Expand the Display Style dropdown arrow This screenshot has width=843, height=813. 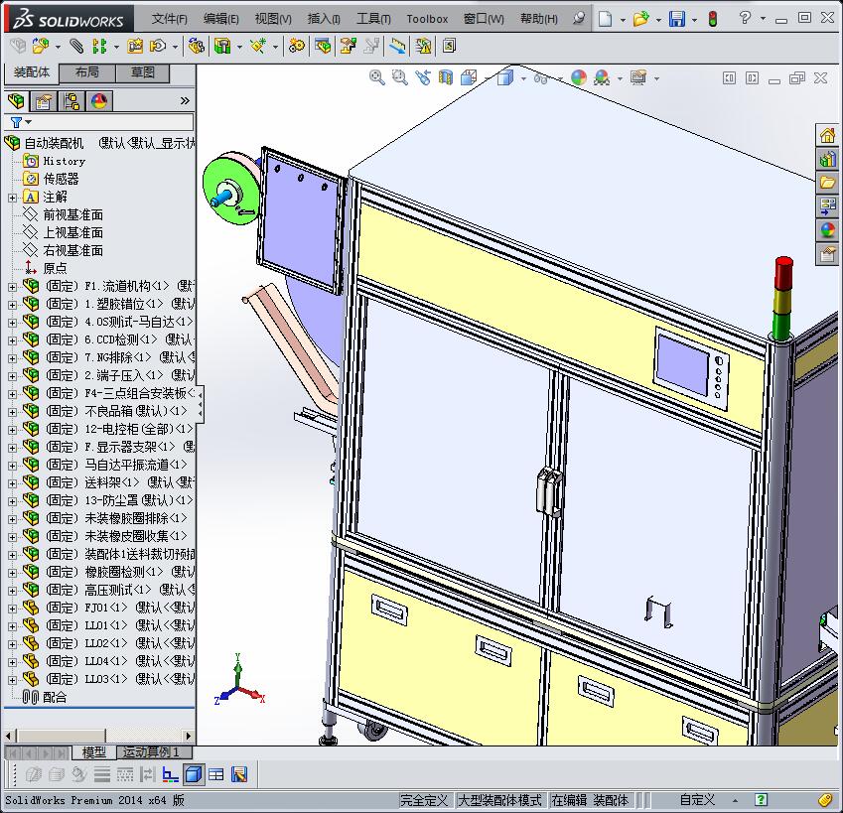tap(522, 77)
